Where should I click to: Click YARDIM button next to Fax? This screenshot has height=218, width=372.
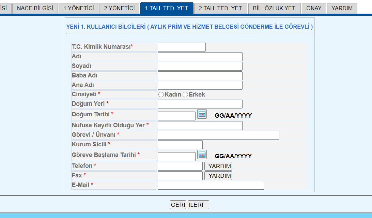click(x=218, y=176)
